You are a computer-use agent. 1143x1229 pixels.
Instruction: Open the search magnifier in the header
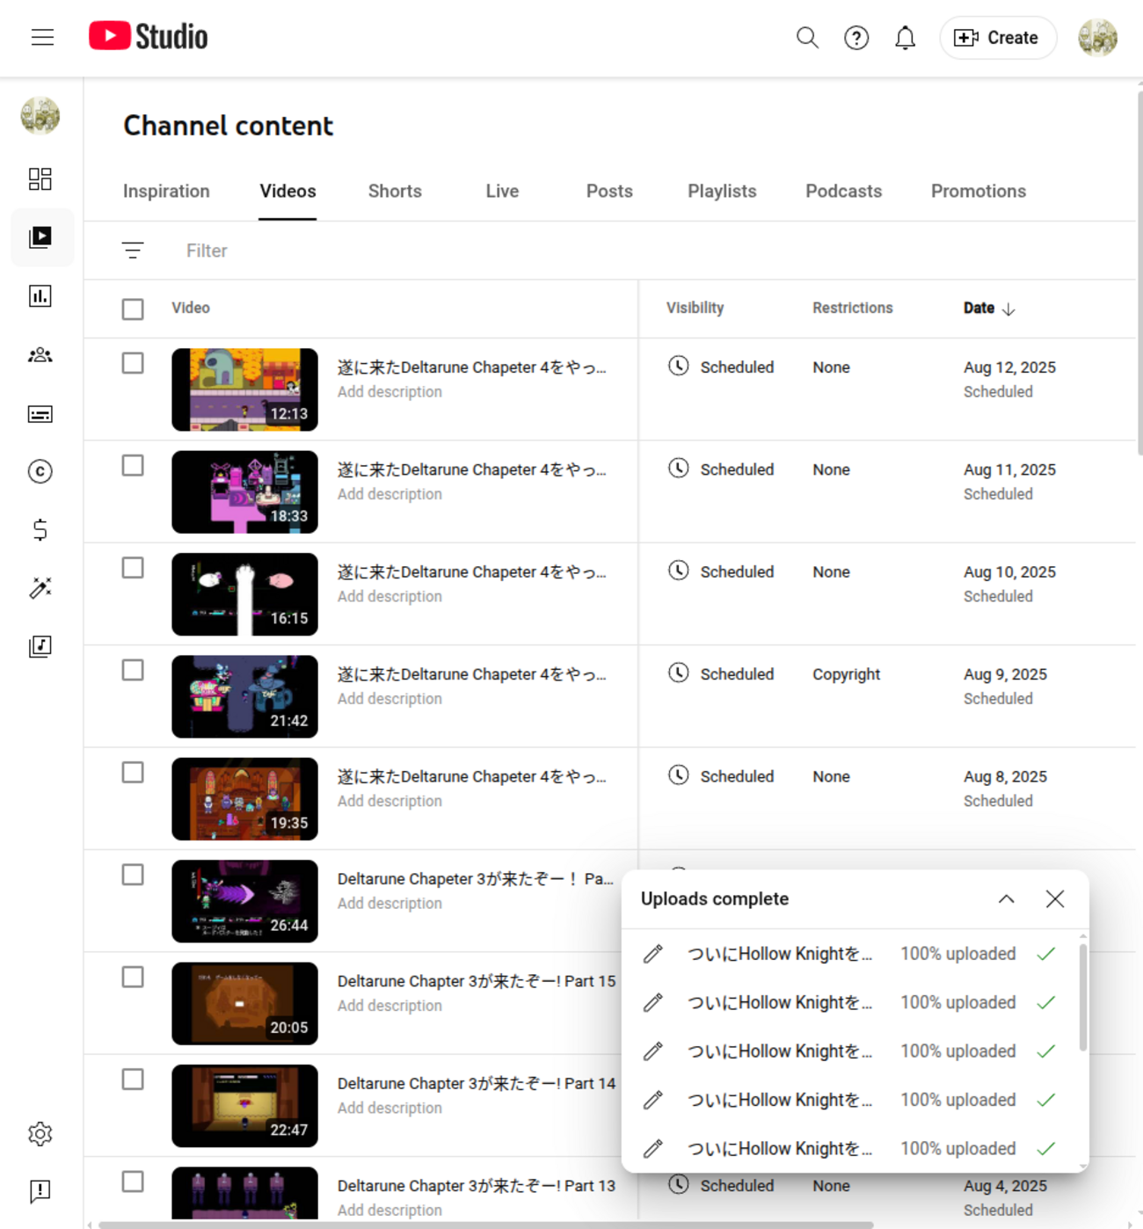pyautogui.click(x=807, y=38)
